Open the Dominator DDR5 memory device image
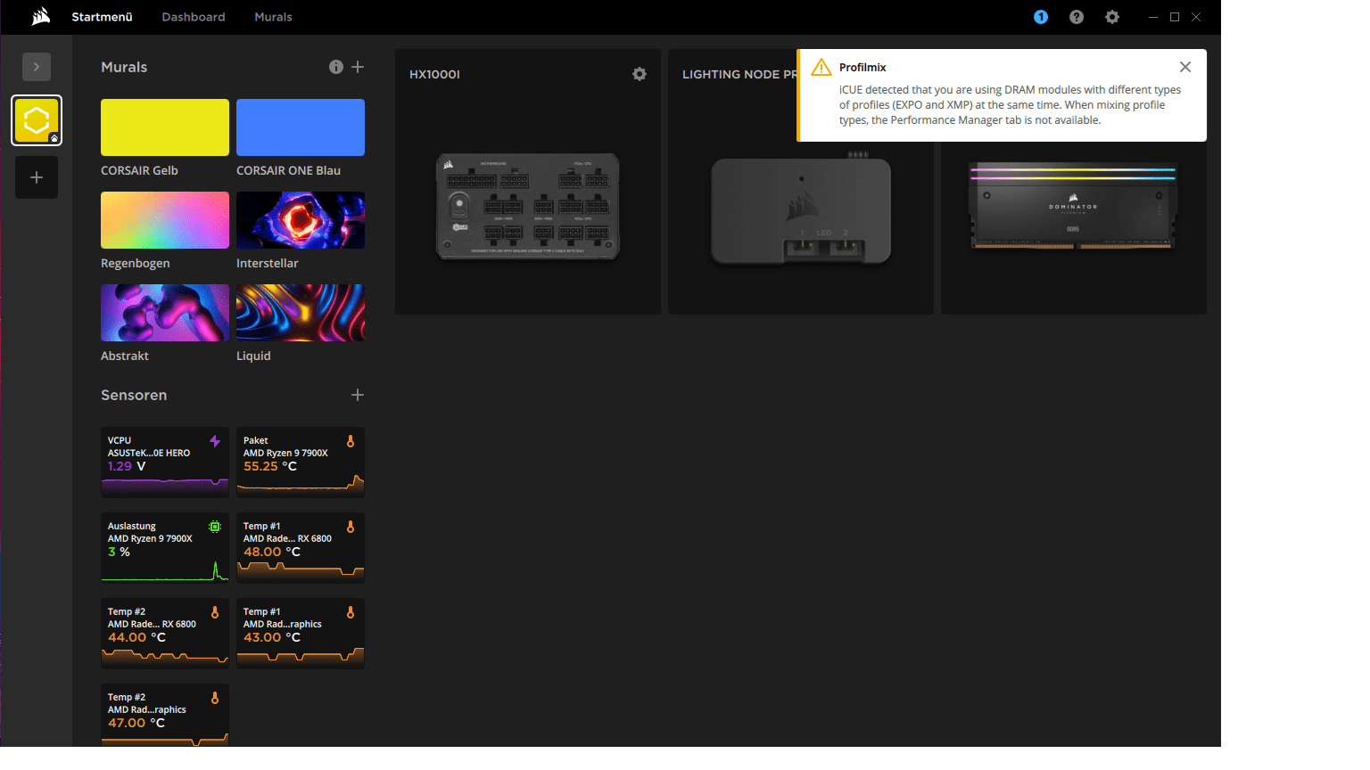 tap(1073, 207)
